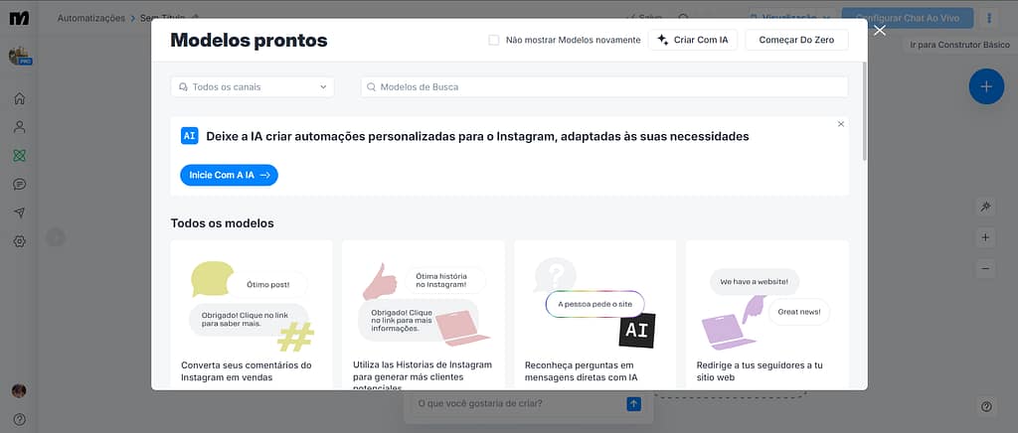Open Live Chat icon in sidebar
Screen dimensions: 1018x433
tap(19, 185)
